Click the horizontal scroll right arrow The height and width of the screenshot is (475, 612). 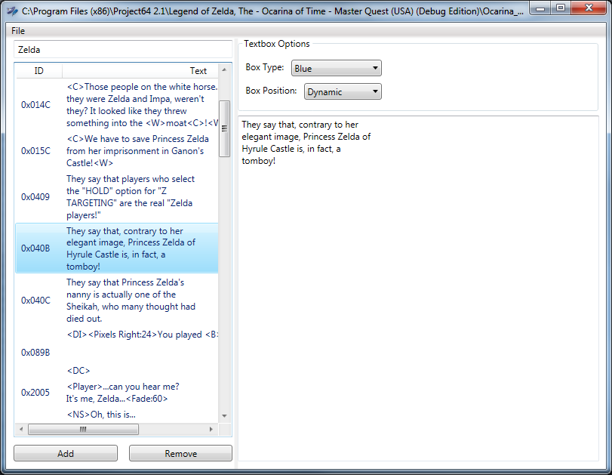pyautogui.click(x=211, y=429)
